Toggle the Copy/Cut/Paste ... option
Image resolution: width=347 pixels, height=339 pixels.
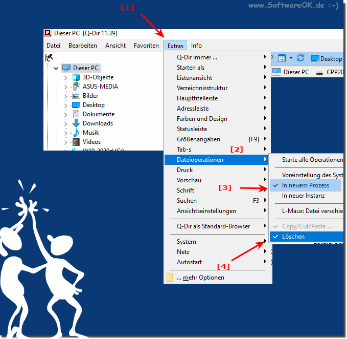coord(307,226)
